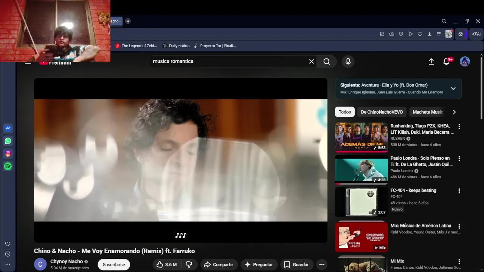Open options for Mix: Música de América Latina
This screenshot has height=272, width=484.
tap(459, 226)
